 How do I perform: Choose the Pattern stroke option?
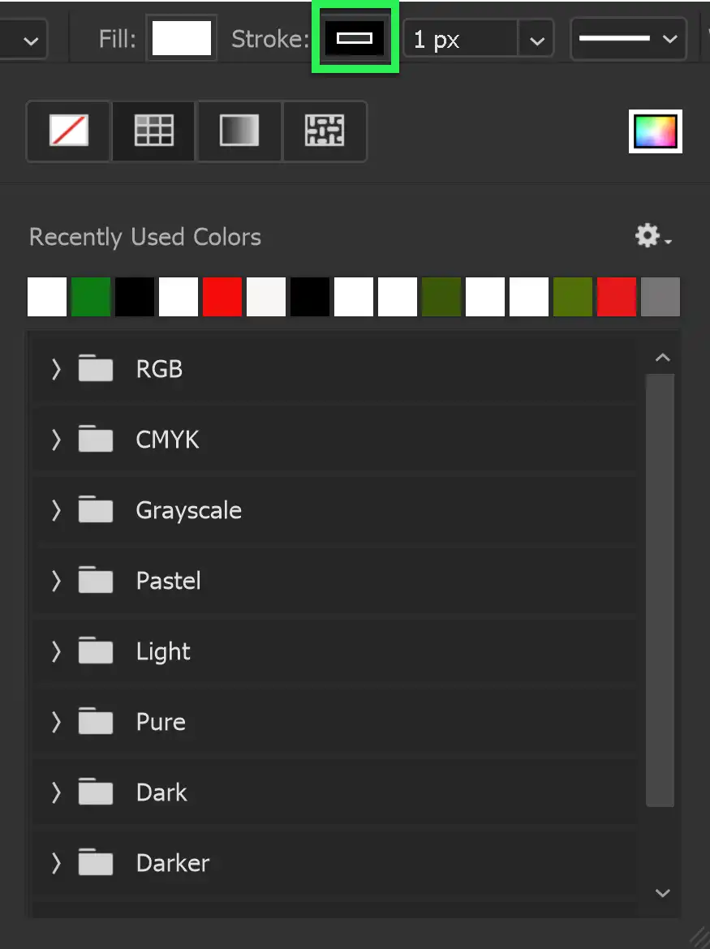324,131
